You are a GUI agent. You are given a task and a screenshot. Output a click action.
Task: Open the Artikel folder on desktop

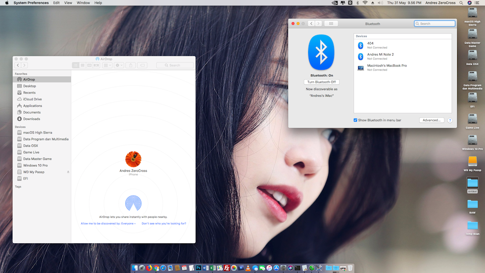click(472, 183)
